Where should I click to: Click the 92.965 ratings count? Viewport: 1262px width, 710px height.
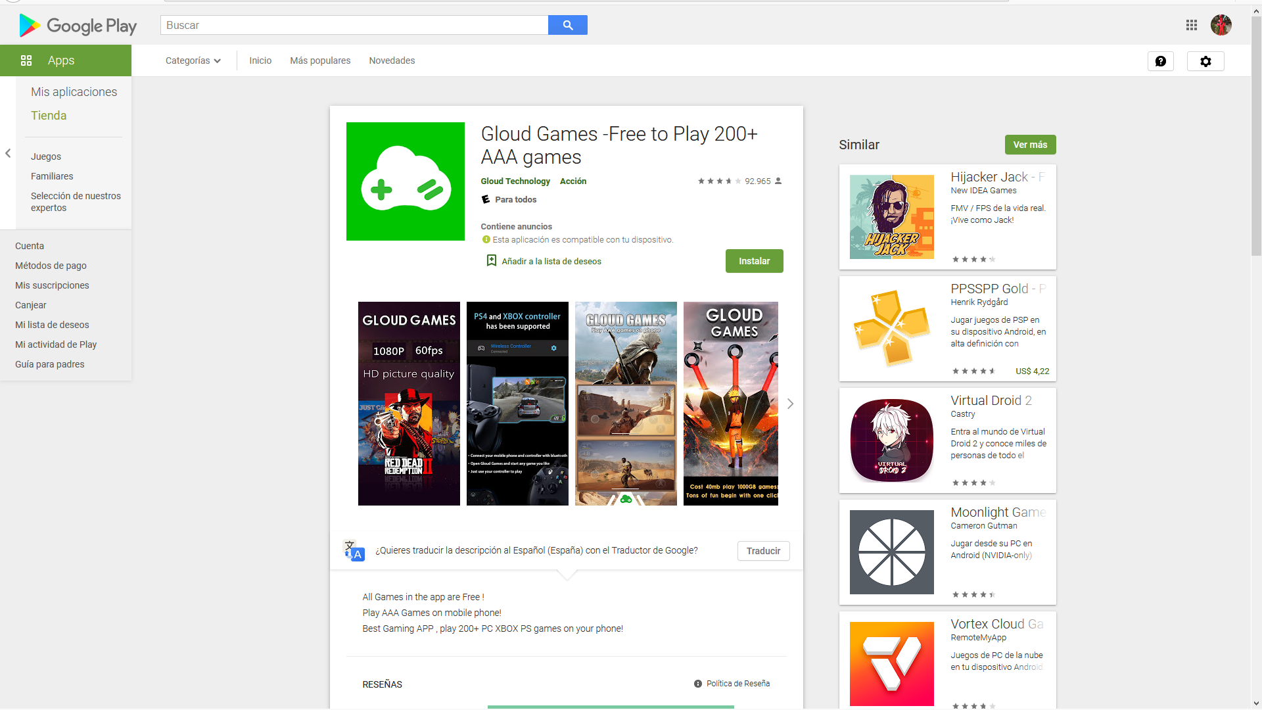757,181
